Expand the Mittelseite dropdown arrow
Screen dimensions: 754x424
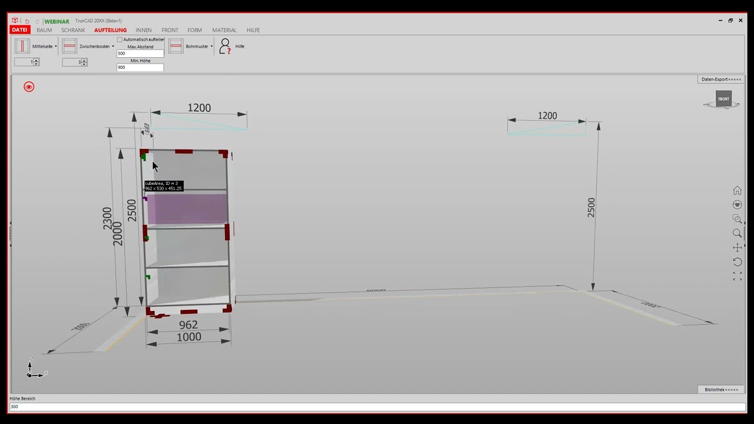(56, 47)
